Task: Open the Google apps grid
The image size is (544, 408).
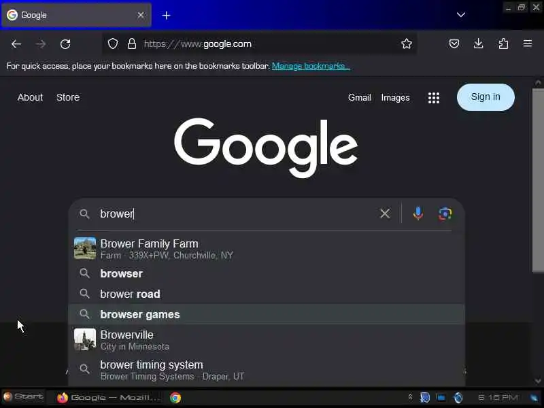Action: (x=434, y=98)
